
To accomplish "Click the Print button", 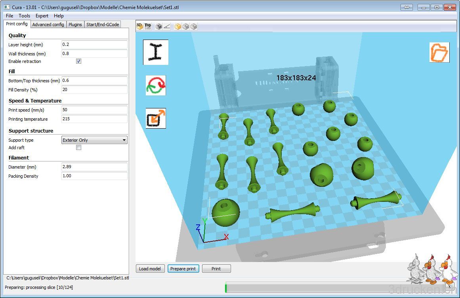I will (216, 269).
